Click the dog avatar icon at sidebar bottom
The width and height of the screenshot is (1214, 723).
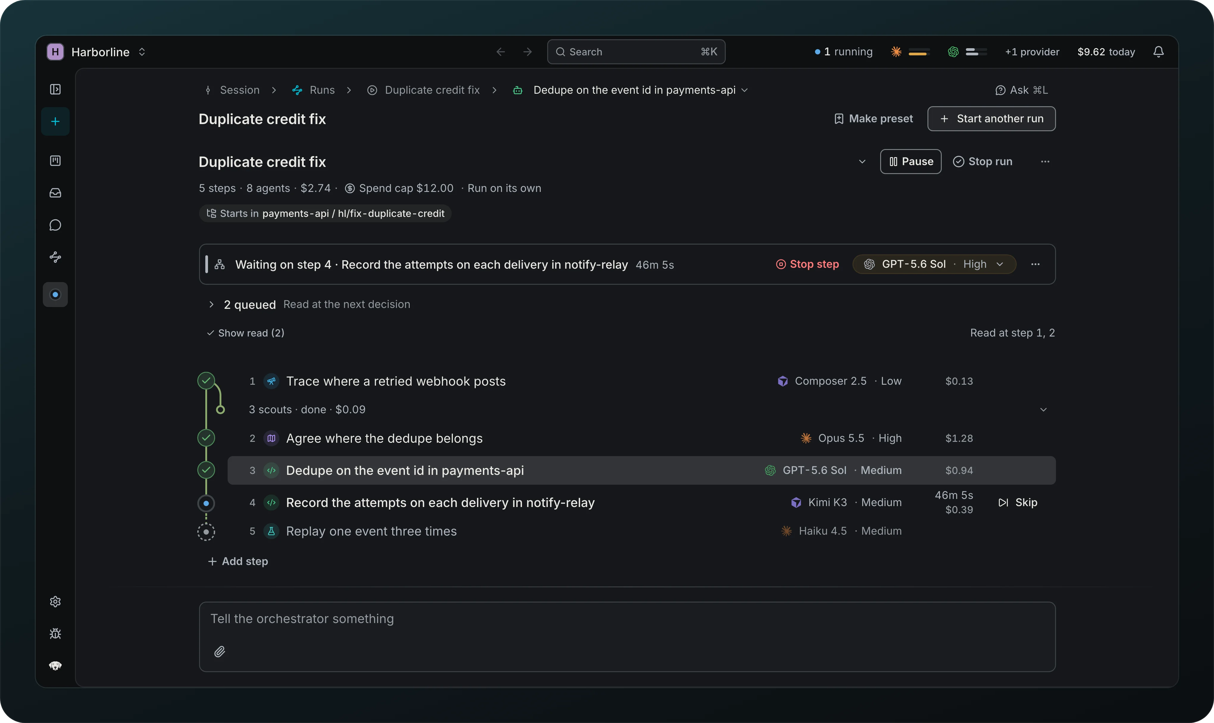pyautogui.click(x=55, y=666)
